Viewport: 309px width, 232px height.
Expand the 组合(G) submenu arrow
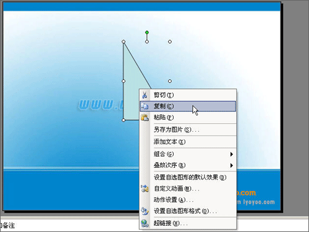(x=232, y=154)
